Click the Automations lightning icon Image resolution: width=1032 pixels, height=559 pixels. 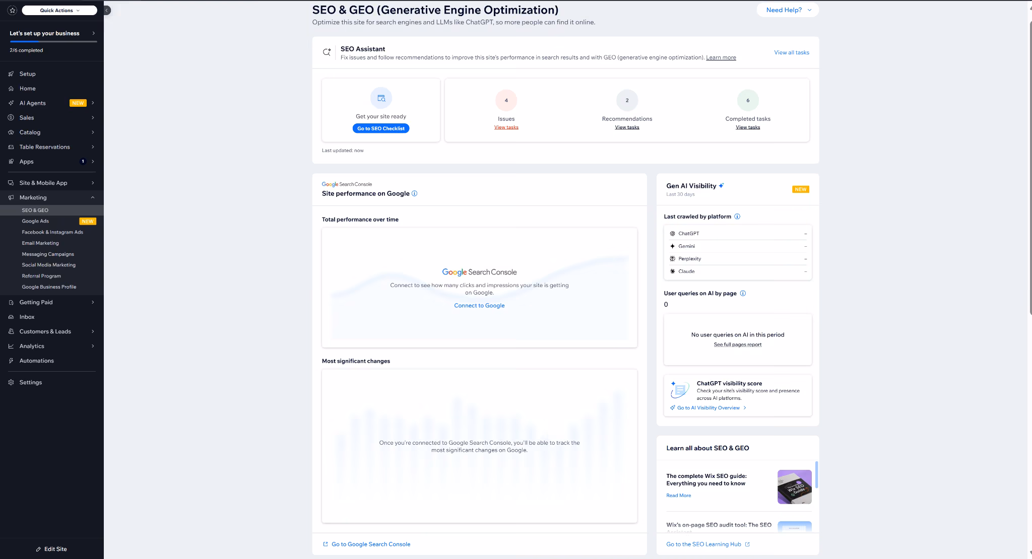tap(11, 361)
